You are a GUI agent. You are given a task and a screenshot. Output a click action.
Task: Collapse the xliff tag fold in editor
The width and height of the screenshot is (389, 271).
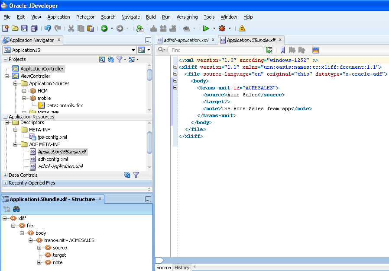[175, 67]
